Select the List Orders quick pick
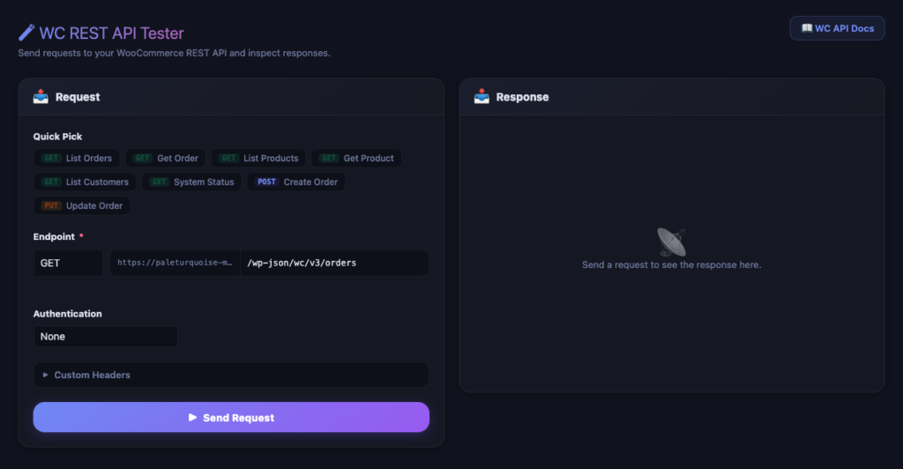The width and height of the screenshot is (903, 469). coord(77,159)
